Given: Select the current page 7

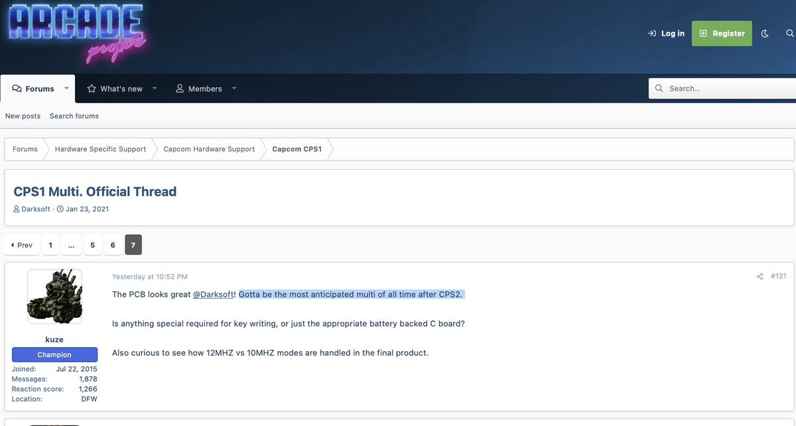Looking at the screenshot, I should tap(133, 245).
